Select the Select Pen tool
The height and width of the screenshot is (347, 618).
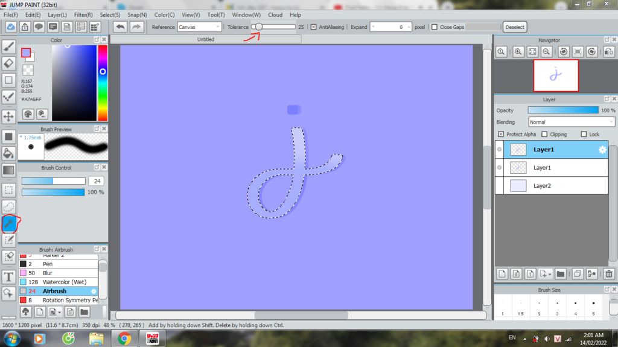point(8,240)
